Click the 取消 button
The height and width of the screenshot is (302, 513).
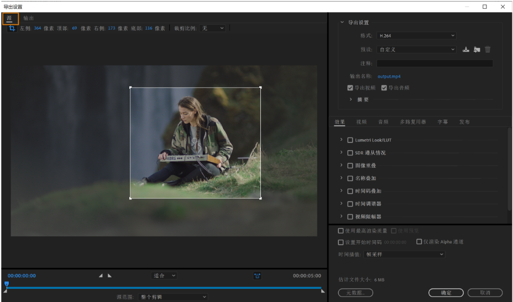point(485,293)
